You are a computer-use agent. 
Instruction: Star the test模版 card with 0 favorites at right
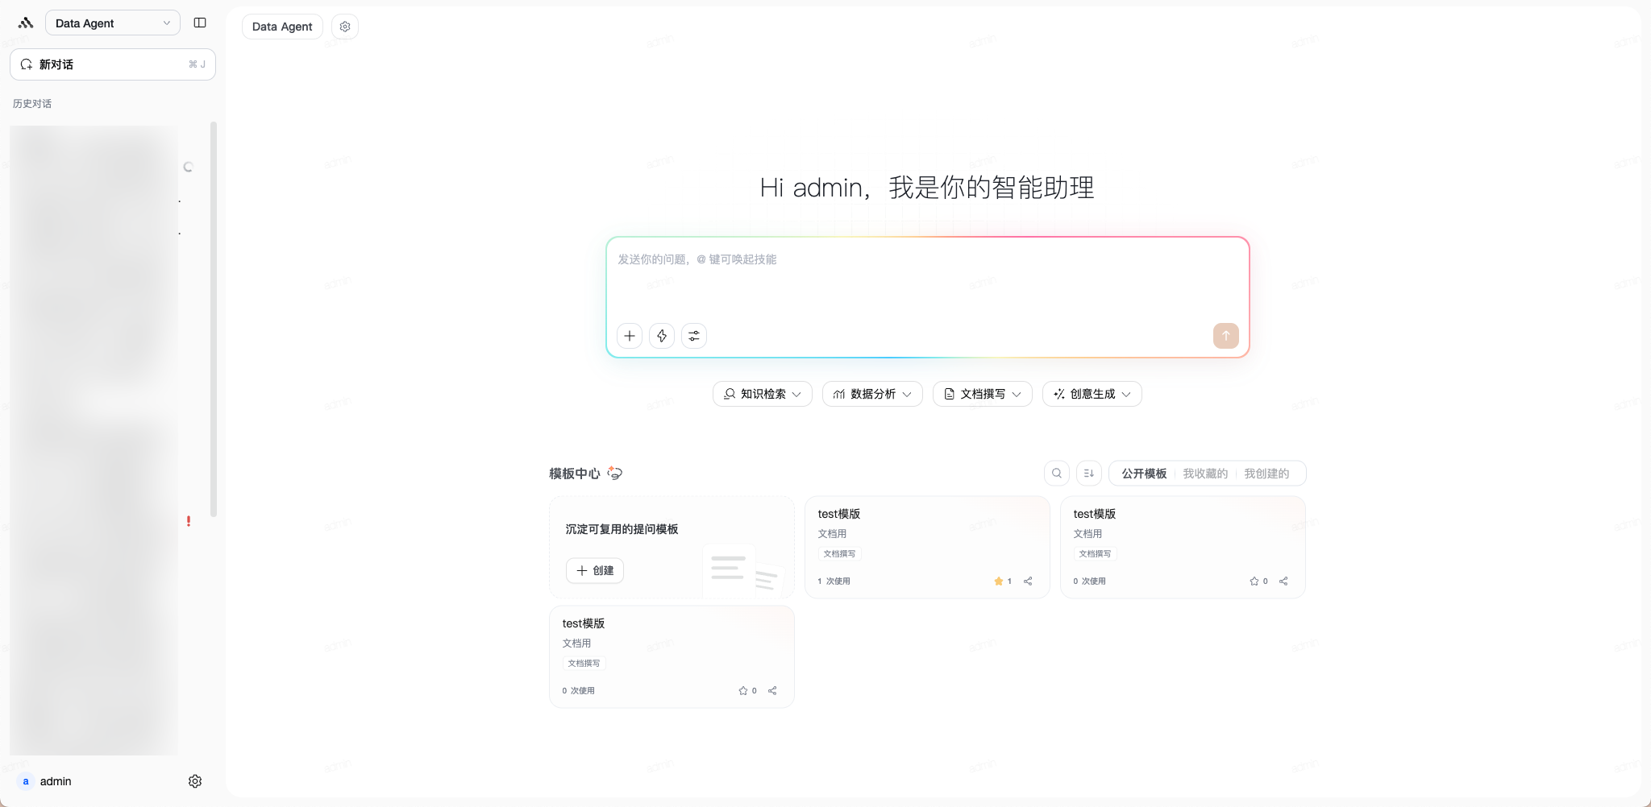coord(1254,581)
